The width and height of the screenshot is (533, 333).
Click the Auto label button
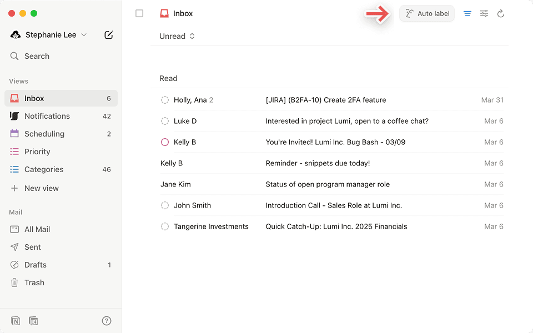coord(427,13)
